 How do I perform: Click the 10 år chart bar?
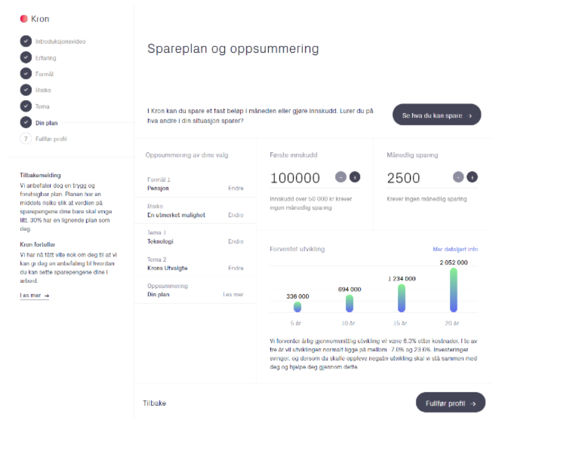[350, 304]
